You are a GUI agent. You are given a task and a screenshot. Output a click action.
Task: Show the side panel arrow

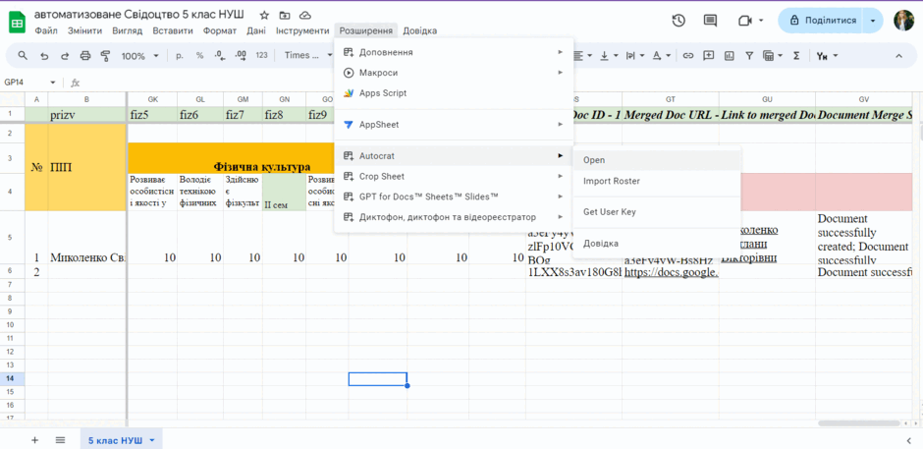click(909, 440)
